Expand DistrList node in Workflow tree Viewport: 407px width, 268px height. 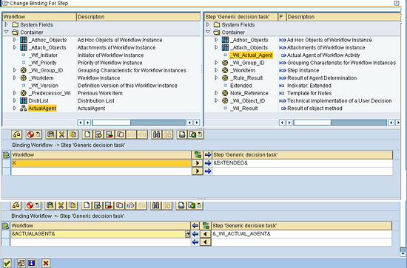(x=15, y=100)
